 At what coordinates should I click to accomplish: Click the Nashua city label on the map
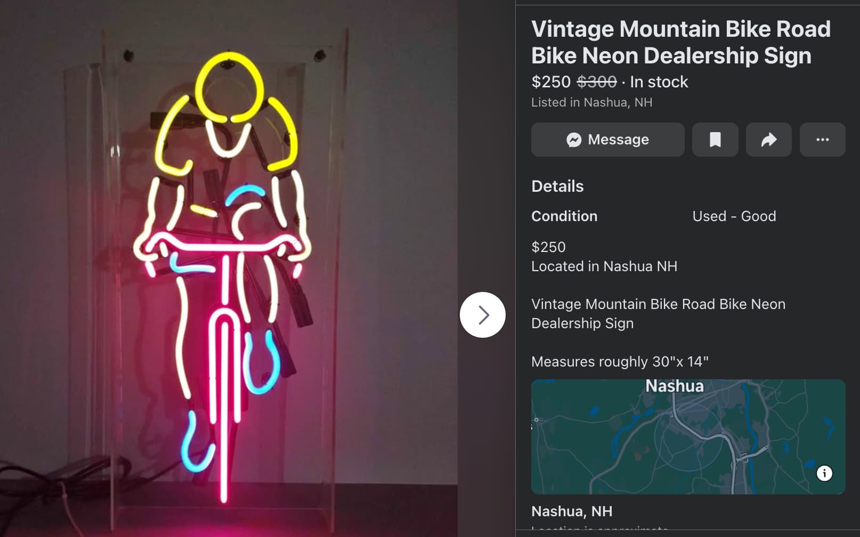(x=675, y=386)
